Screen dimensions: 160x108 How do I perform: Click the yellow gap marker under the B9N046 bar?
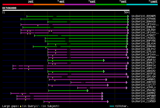tap(46, 47)
